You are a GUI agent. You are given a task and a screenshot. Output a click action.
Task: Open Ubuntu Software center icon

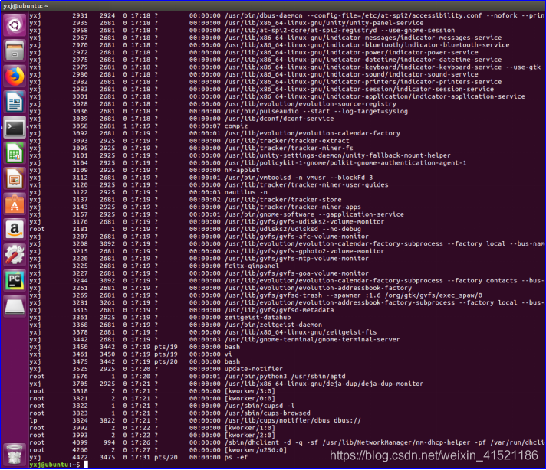15,204
